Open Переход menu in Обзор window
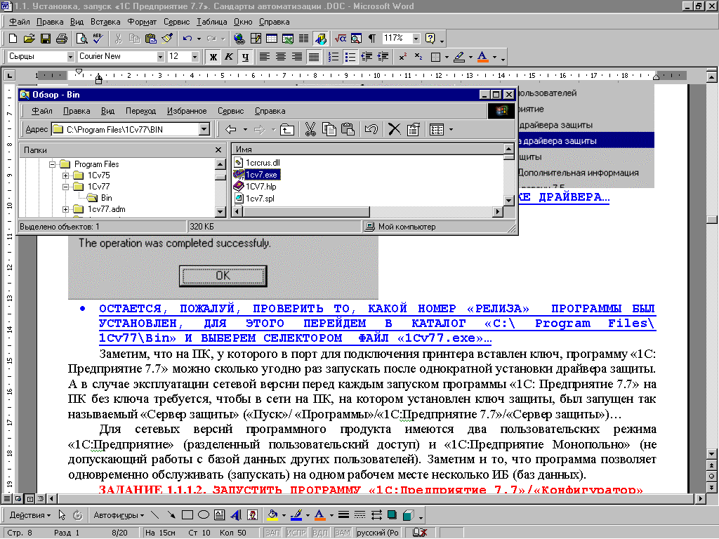719x539 pixels. pyautogui.click(x=140, y=111)
